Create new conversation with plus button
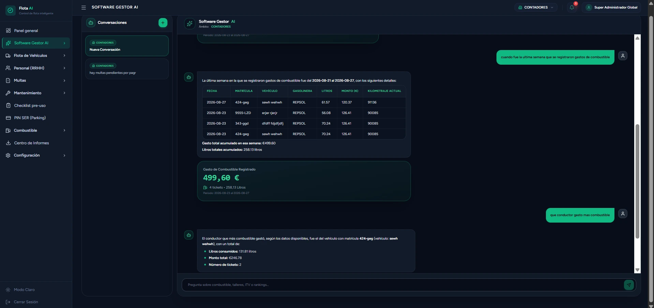This screenshot has width=654, height=308. (163, 23)
